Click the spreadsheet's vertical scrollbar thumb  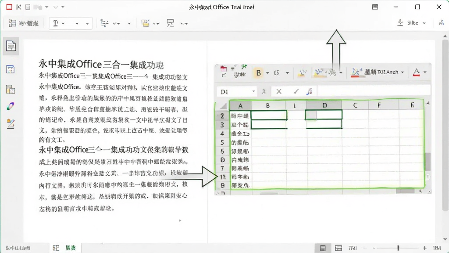click(x=427, y=162)
